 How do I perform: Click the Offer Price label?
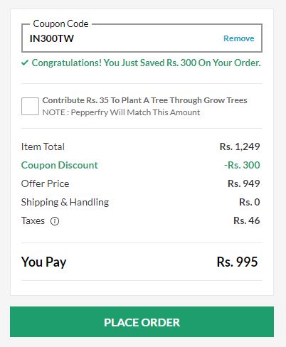45,183
